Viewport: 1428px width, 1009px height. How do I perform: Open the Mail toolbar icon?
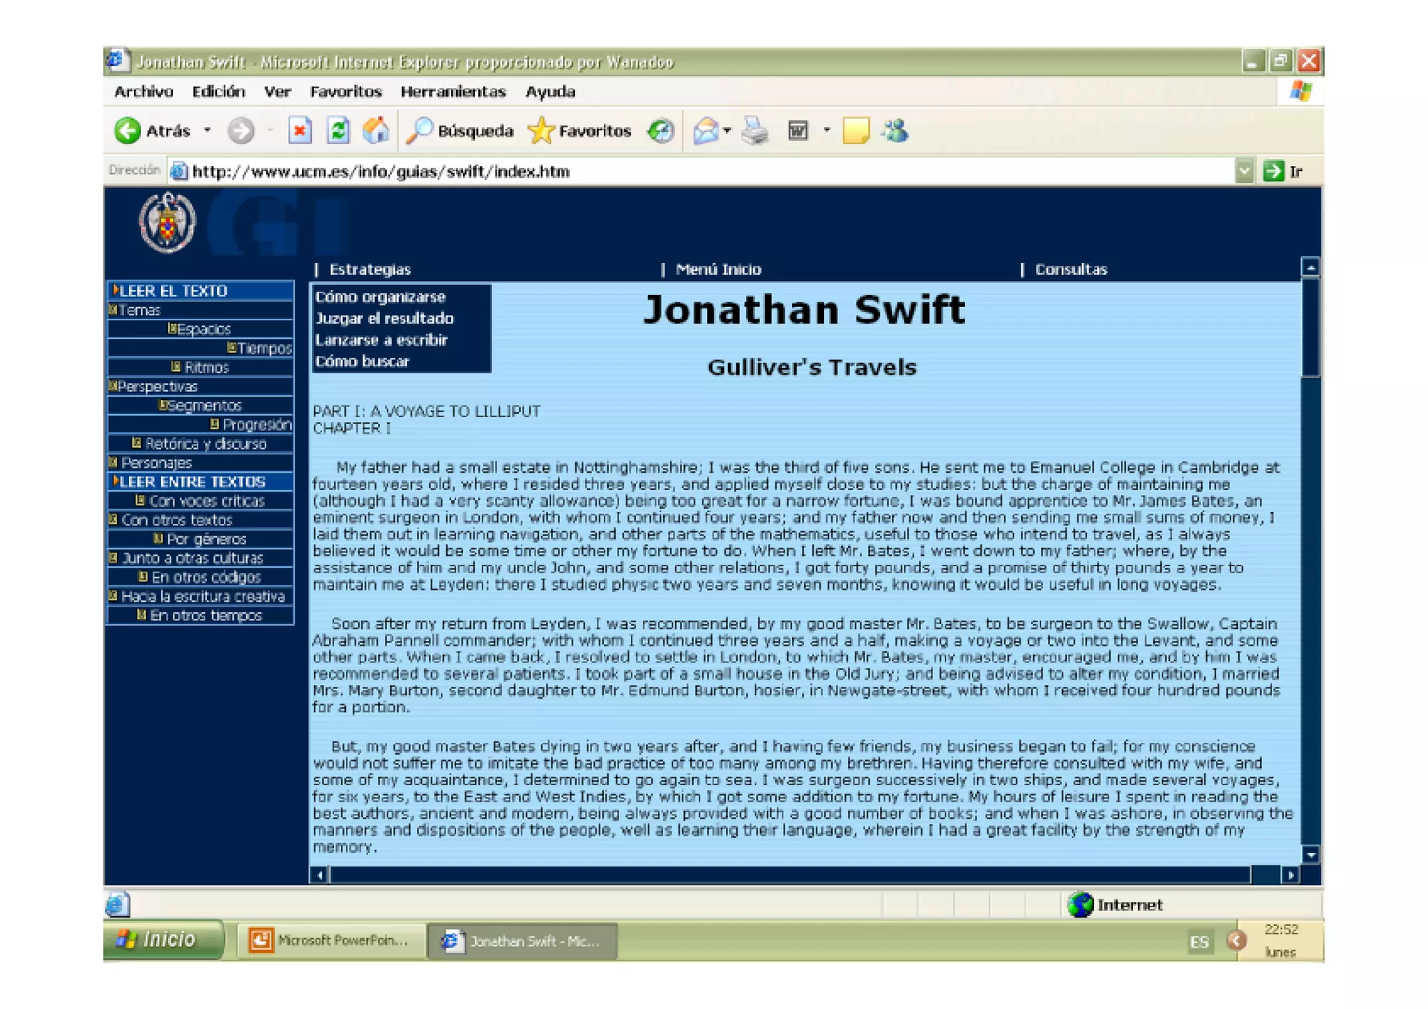click(x=706, y=131)
